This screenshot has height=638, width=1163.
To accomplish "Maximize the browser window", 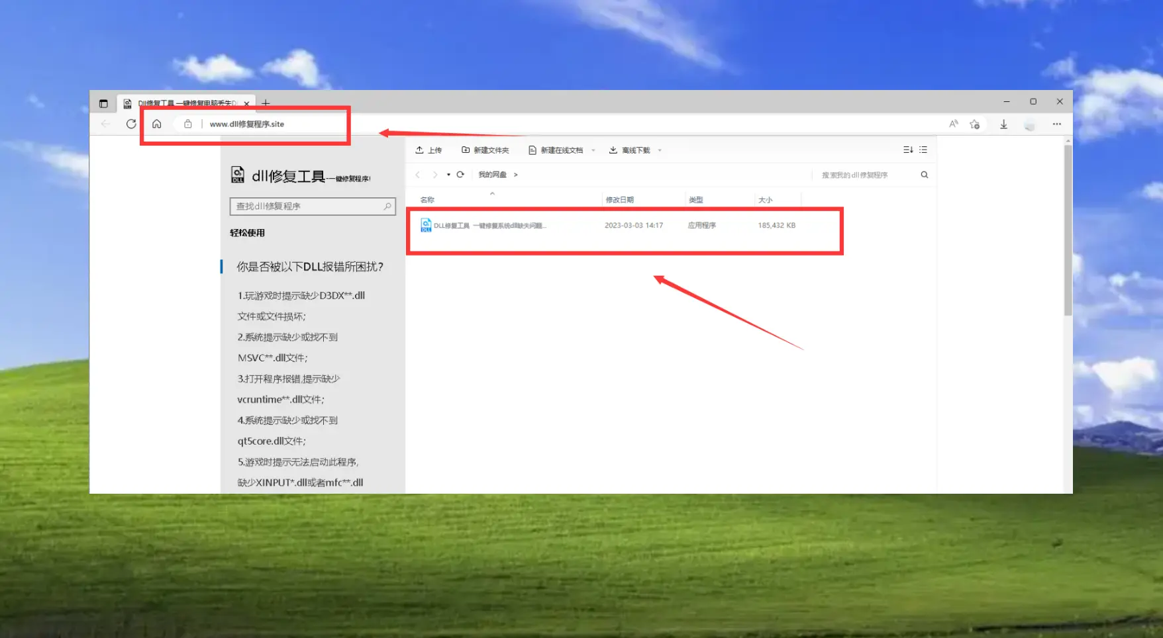I will 1033,102.
